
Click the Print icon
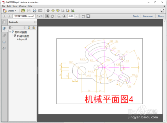click(x=35, y=11)
